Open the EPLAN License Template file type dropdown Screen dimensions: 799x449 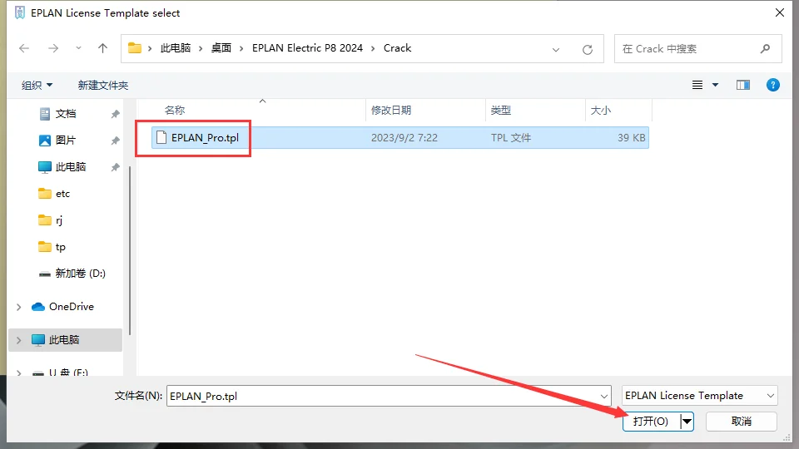point(699,396)
